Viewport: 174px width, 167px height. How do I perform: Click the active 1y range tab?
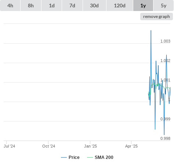[143, 6]
